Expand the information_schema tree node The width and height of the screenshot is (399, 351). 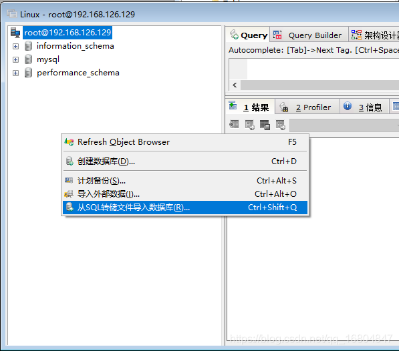coord(15,47)
